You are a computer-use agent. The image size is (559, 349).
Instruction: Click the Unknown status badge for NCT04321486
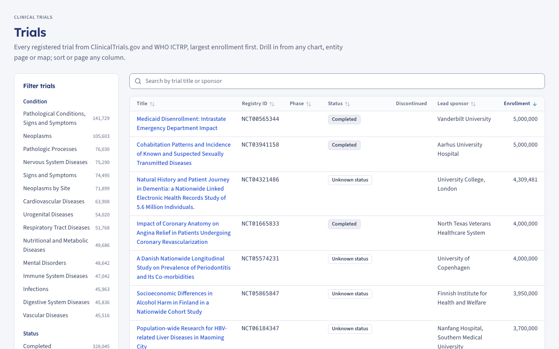pyautogui.click(x=350, y=180)
